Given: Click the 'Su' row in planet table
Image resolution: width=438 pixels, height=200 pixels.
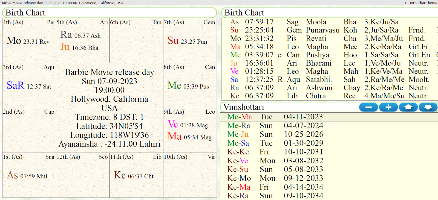Looking at the screenshot, I should pos(330,30).
